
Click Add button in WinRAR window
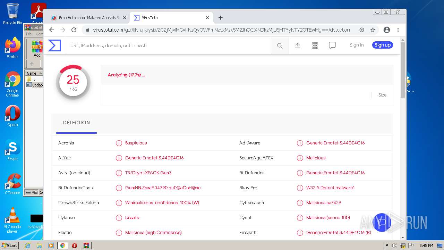[x=37, y=49]
